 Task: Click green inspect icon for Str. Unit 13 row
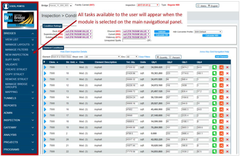[x=214, y=91]
